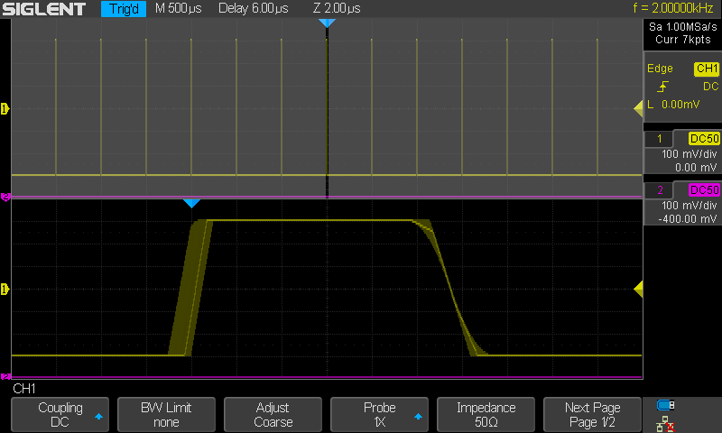Click the Curr 7kpts memory depth readout
This screenshot has height=433, width=722.
coord(683,40)
